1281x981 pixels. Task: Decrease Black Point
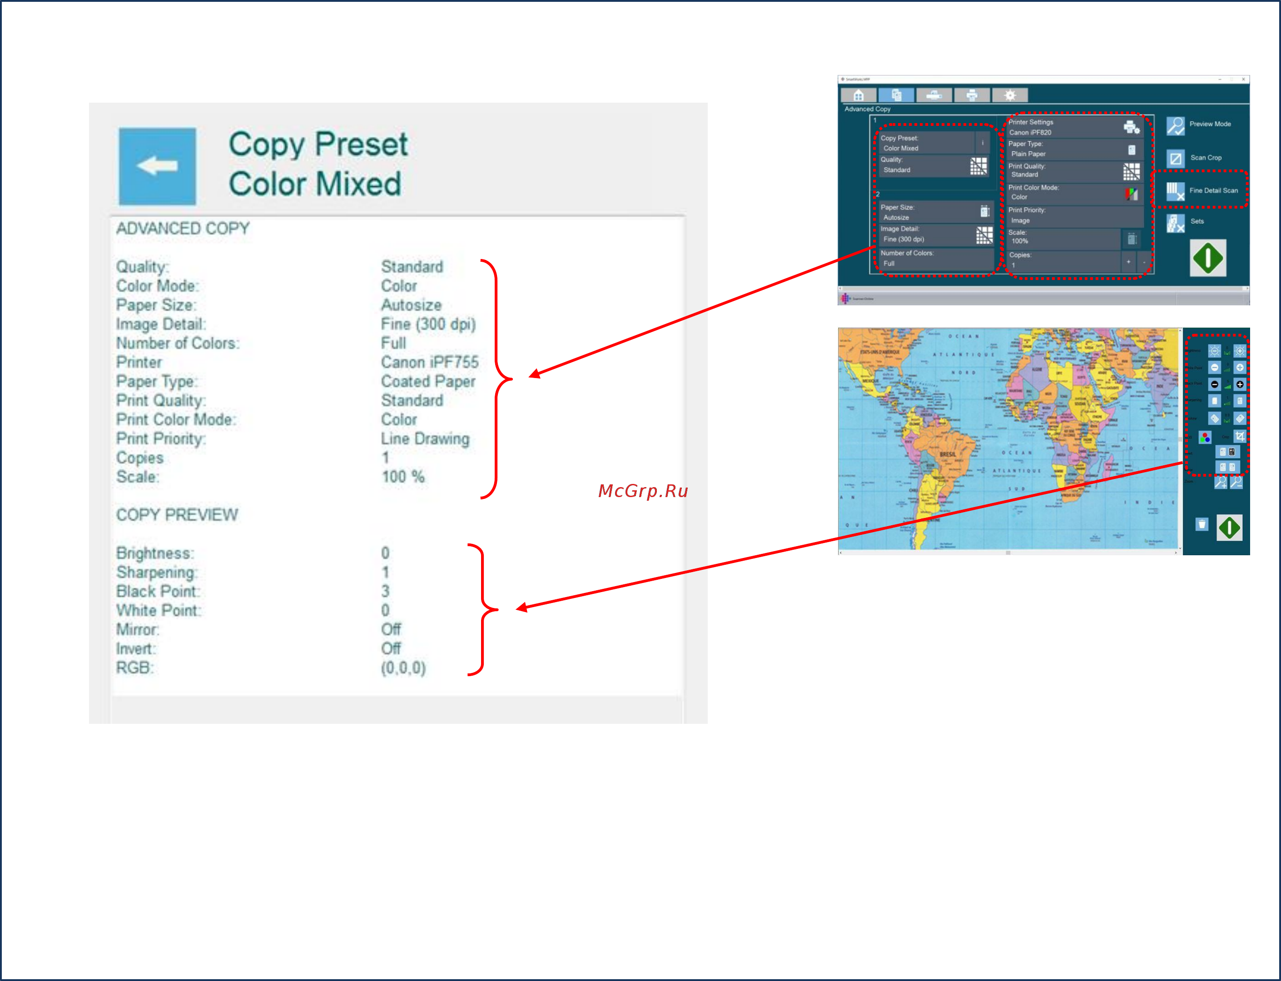click(x=1215, y=384)
